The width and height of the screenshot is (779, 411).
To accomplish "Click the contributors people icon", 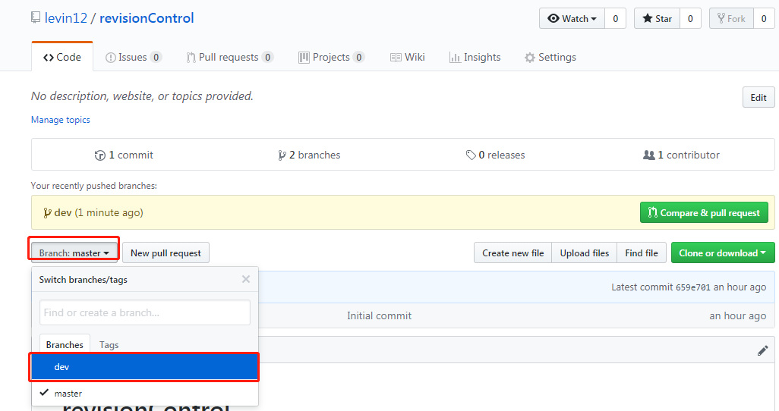I will pyautogui.click(x=649, y=155).
